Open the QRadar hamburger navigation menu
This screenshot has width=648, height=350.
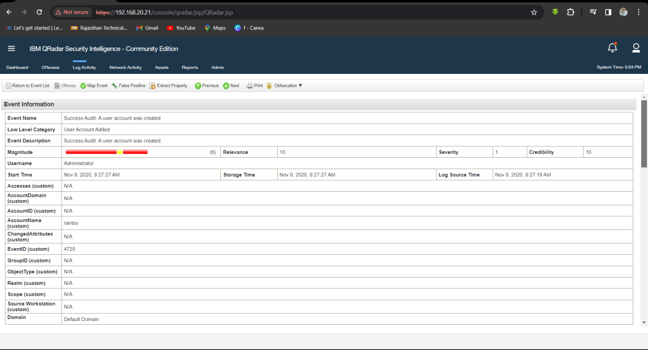[11, 49]
